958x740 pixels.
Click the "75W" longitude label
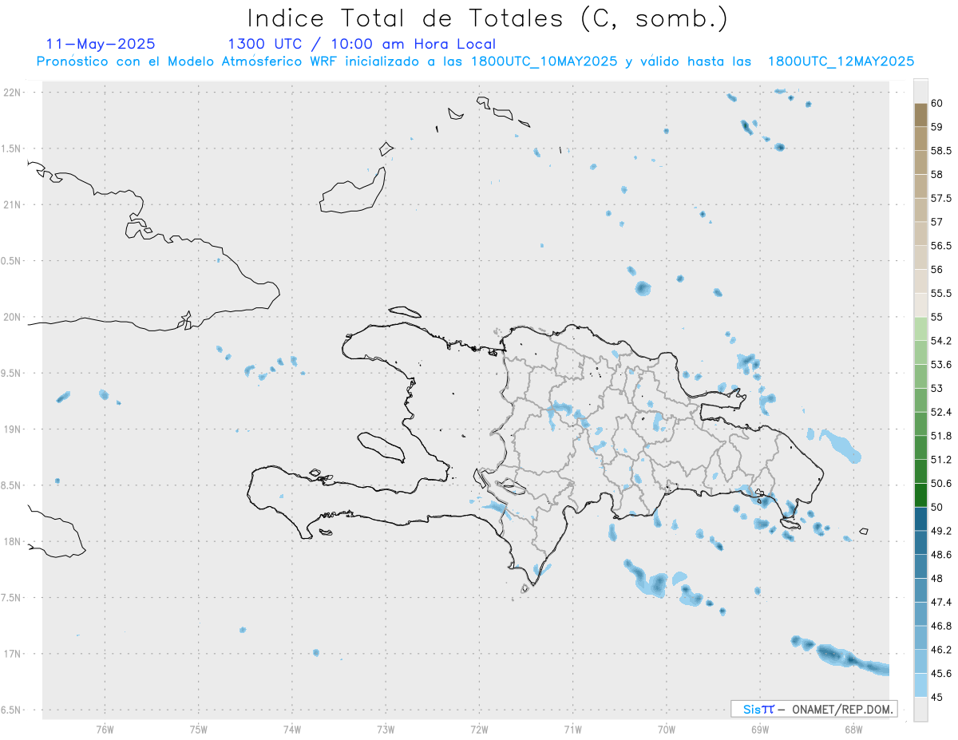coord(199,729)
